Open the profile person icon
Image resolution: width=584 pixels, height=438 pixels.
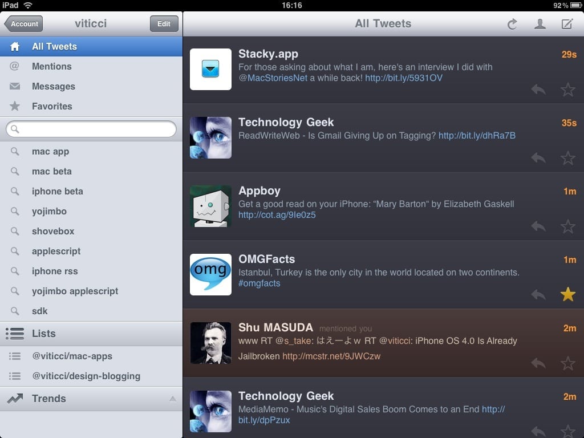(540, 24)
